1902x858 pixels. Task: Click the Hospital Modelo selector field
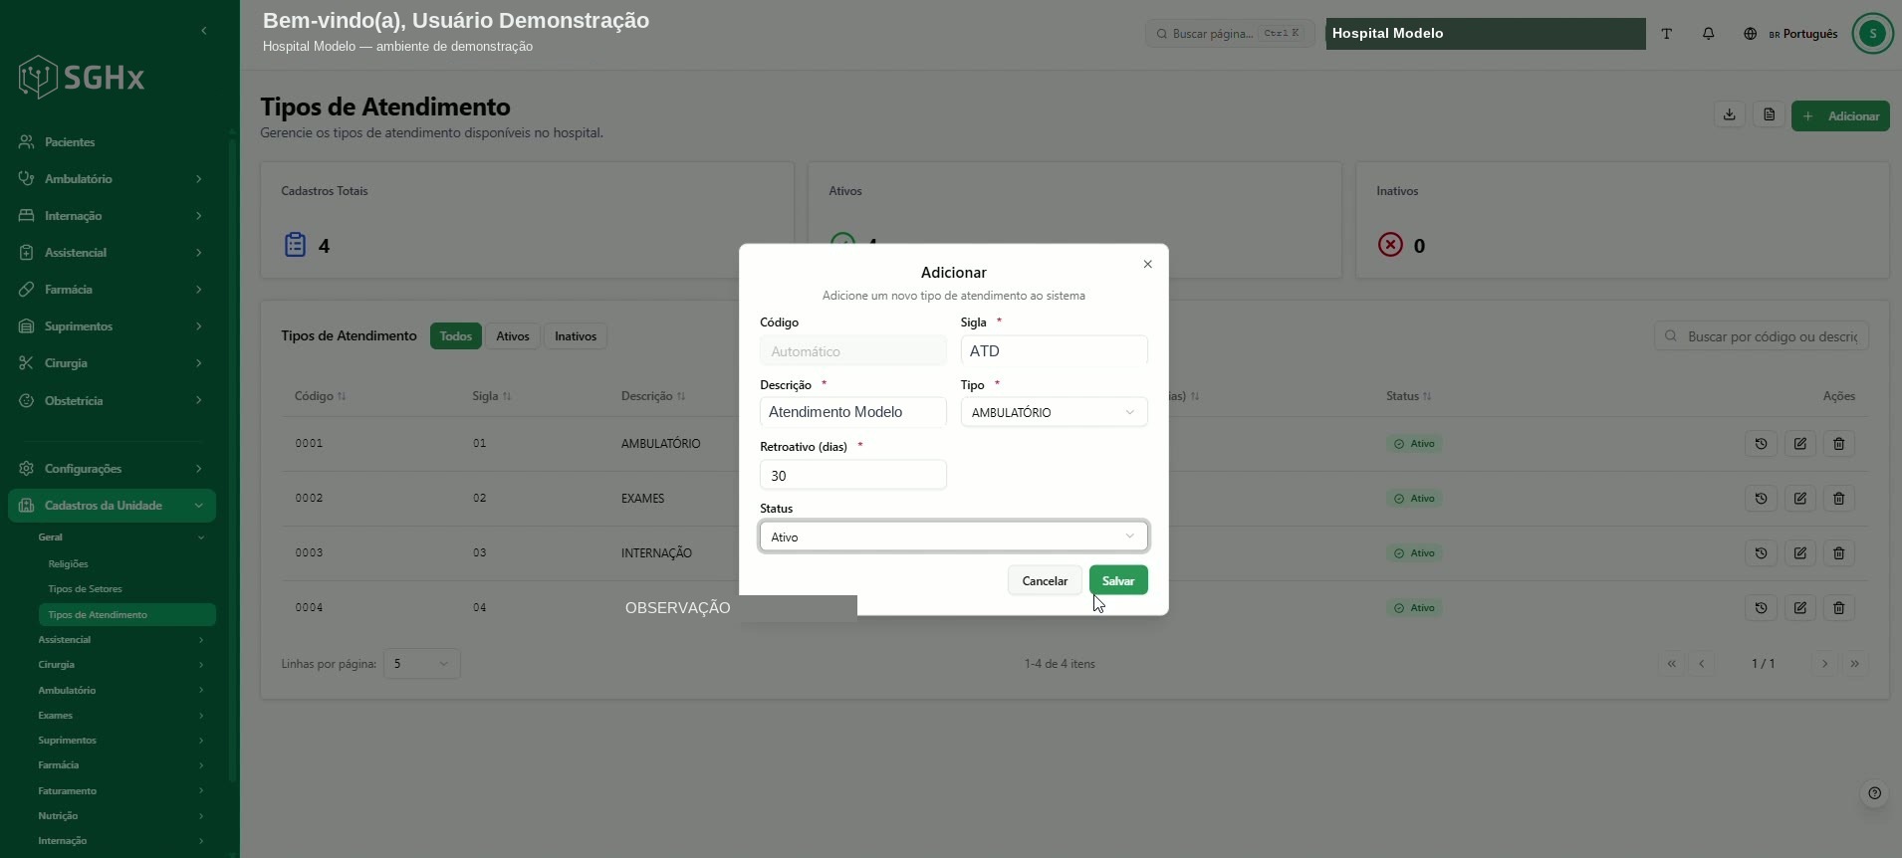point(1485,34)
